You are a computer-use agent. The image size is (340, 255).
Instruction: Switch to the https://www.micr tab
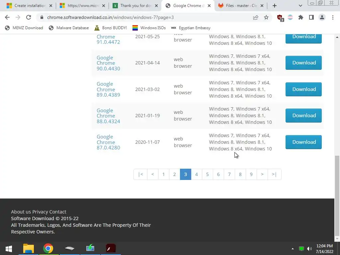tap(82, 6)
